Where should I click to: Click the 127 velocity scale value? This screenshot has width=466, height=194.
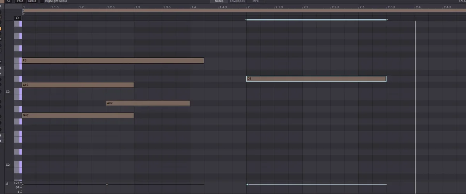17,183
